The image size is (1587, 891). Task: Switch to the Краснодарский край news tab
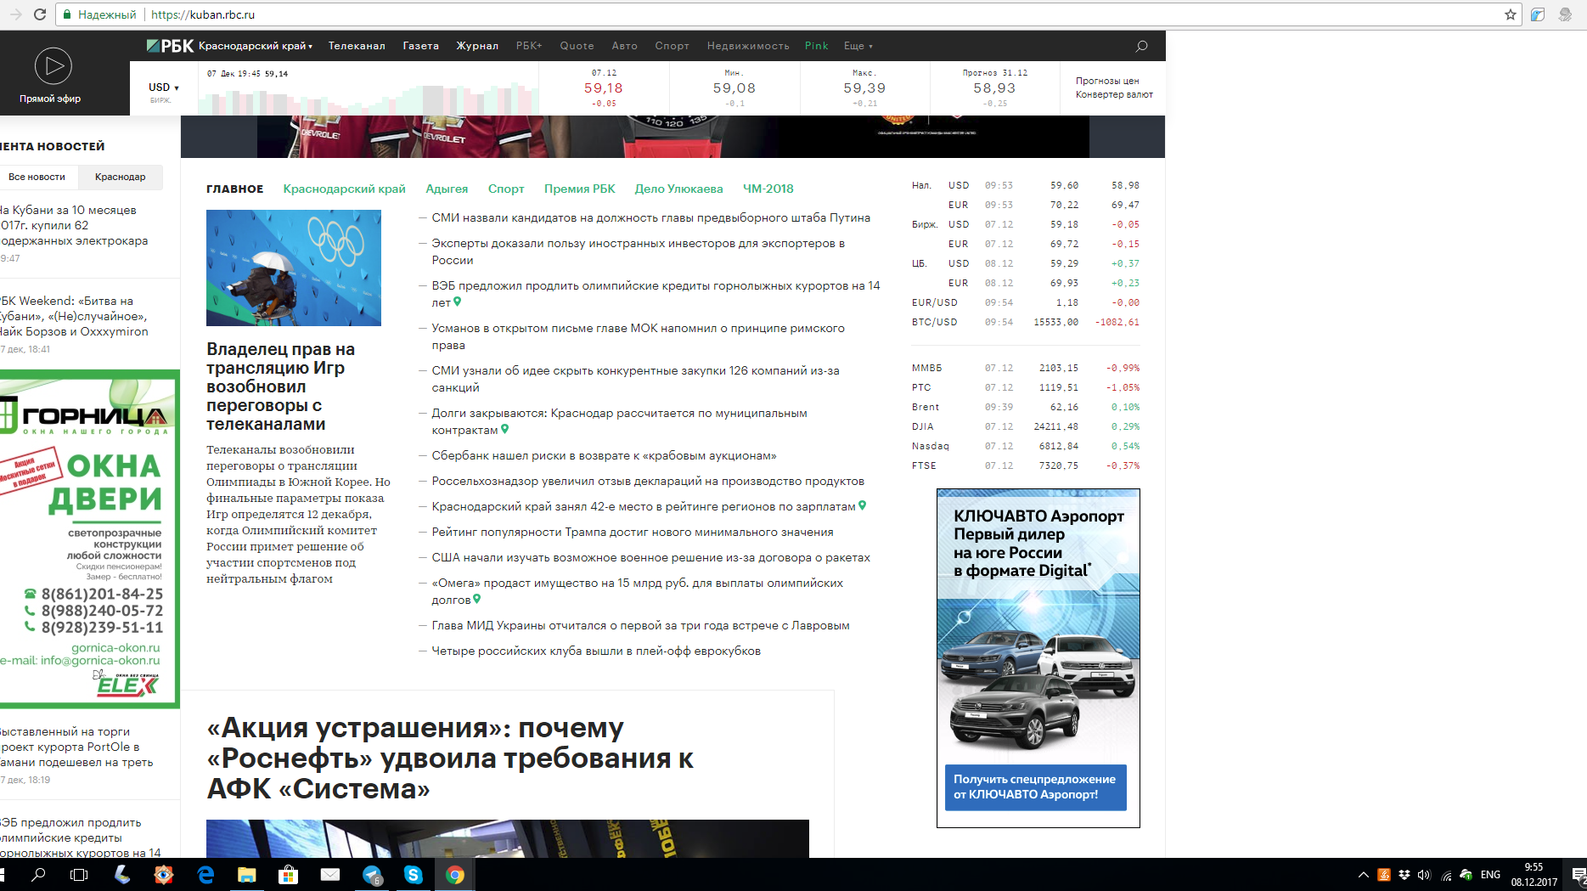(345, 189)
